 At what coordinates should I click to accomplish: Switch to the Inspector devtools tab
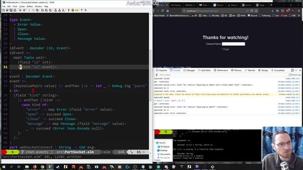pos(161,70)
